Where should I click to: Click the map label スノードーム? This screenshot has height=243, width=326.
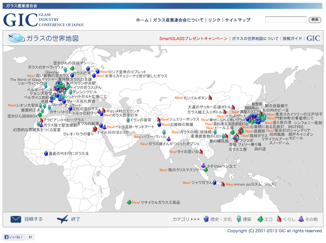[x=279, y=143]
